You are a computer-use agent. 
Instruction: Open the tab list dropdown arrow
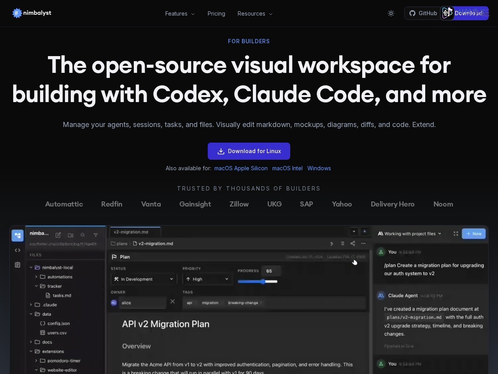[x=354, y=231]
